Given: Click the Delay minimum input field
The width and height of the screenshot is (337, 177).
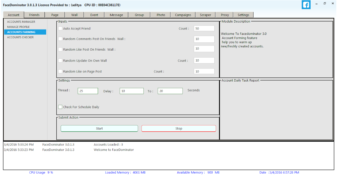Looking at the screenshot, I should click(x=132, y=91).
